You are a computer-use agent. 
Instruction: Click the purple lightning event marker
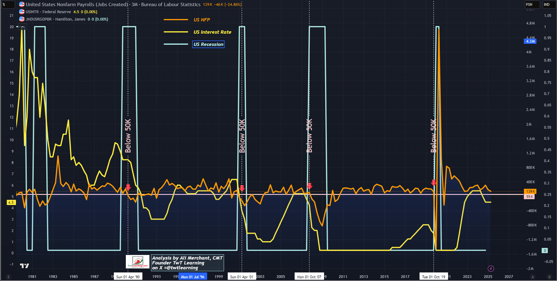[491, 268]
